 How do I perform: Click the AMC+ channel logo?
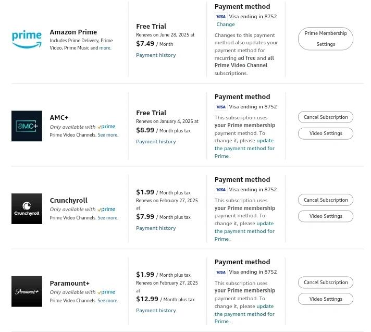click(27, 126)
